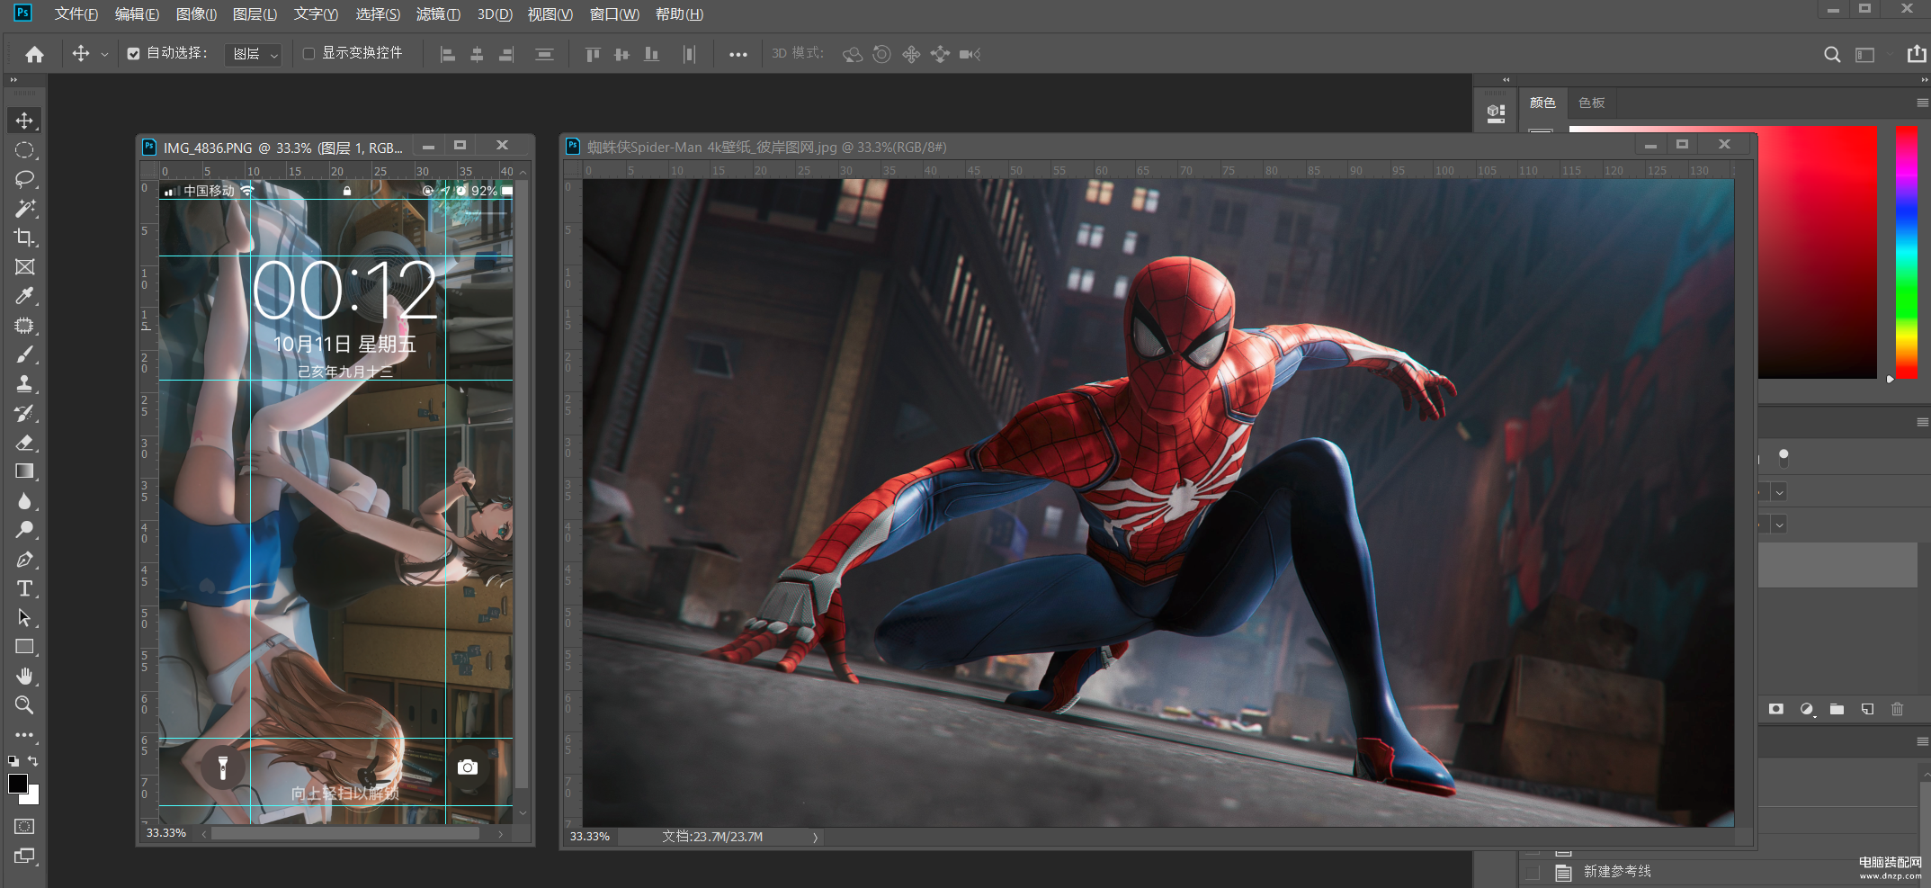The width and height of the screenshot is (1931, 888).
Task: Click the hue spectrum slider
Action: 1906,252
